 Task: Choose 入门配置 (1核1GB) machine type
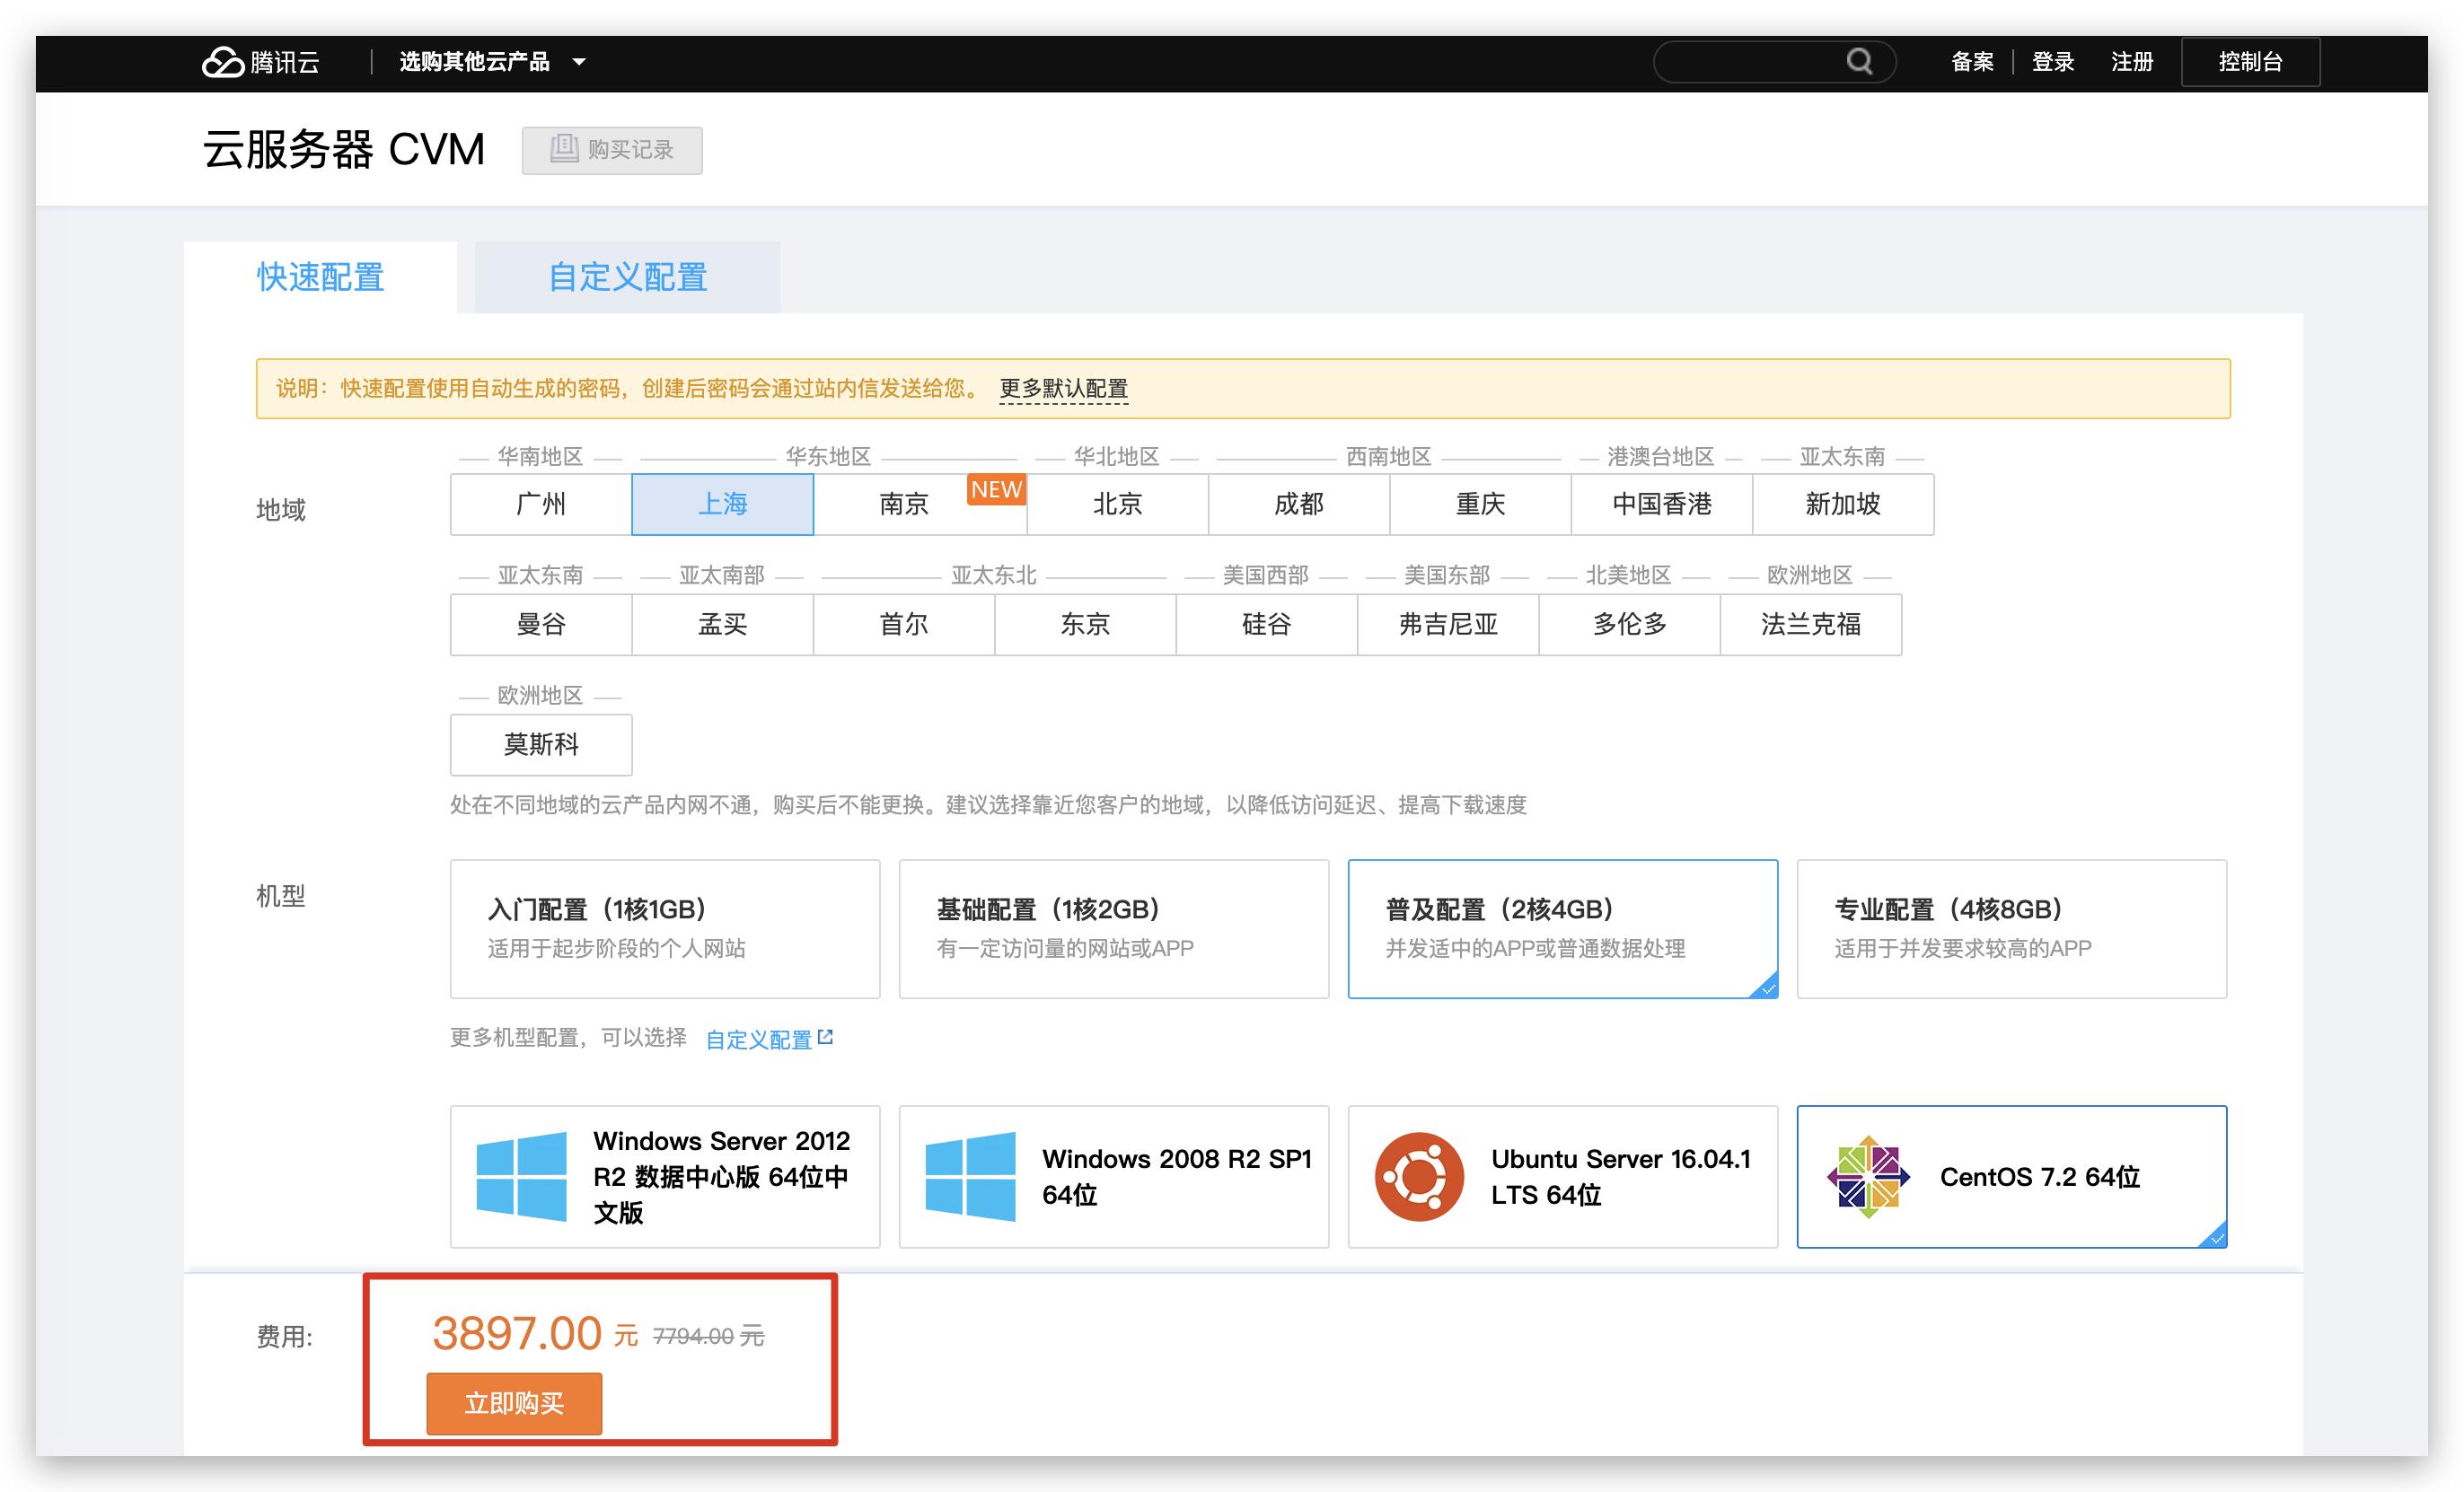(x=665, y=928)
